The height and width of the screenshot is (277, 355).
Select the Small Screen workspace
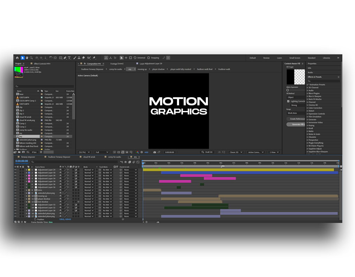[x=294, y=58]
